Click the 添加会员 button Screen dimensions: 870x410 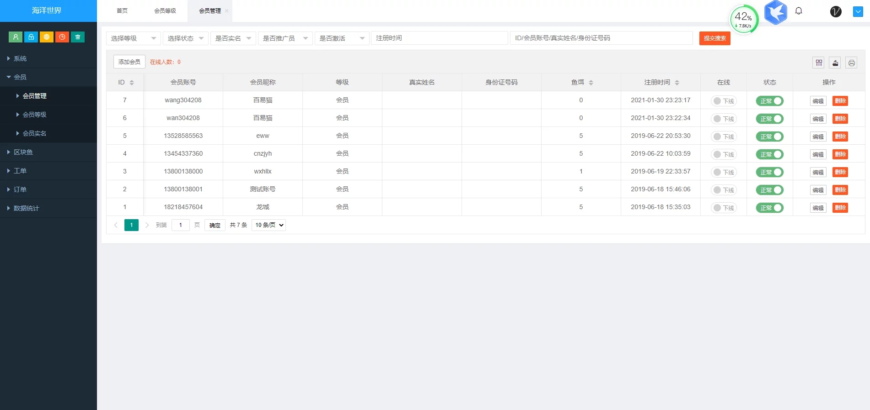129,62
